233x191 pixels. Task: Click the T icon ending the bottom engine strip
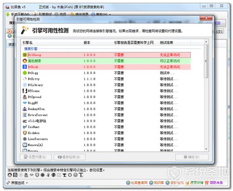[x=81, y=175]
